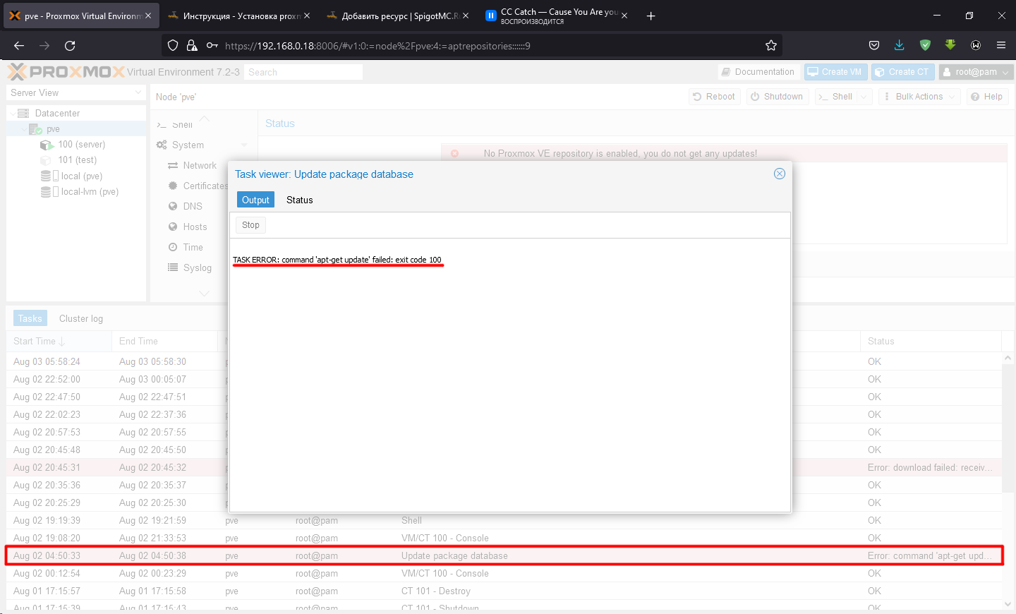The width and height of the screenshot is (1016, 614).
Task: Open Syslog in the node menu
Action: coord(197,267)
